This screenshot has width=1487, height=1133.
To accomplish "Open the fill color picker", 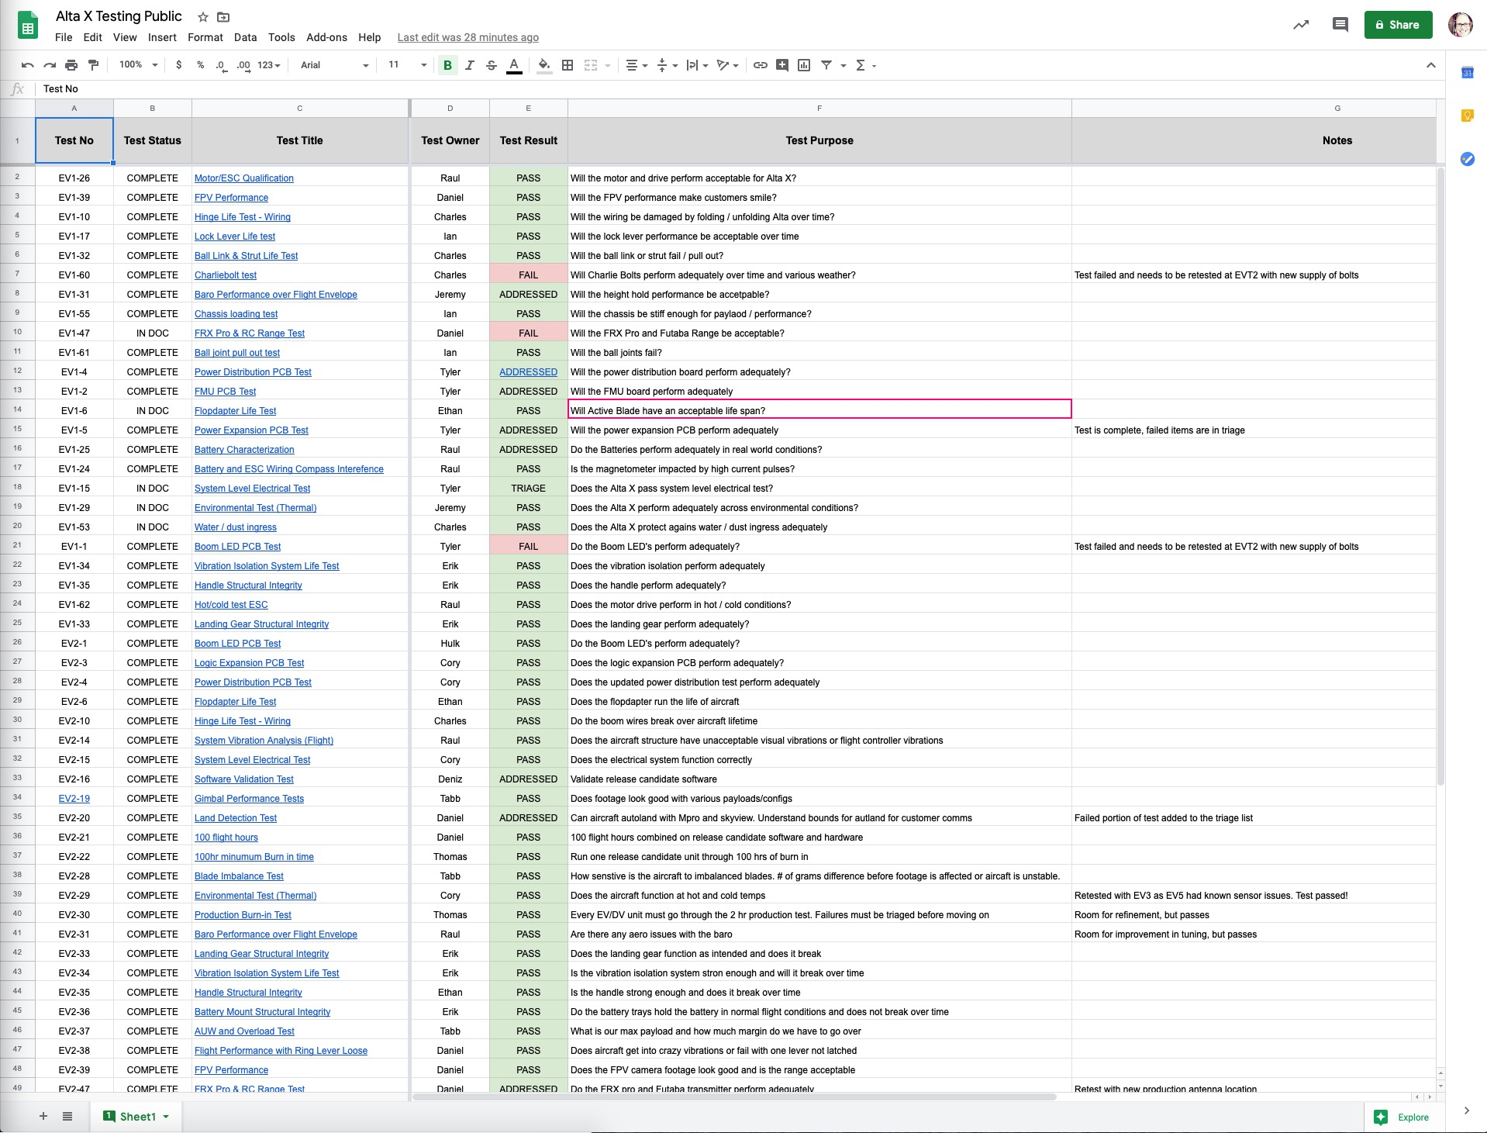I will [544, 65].
